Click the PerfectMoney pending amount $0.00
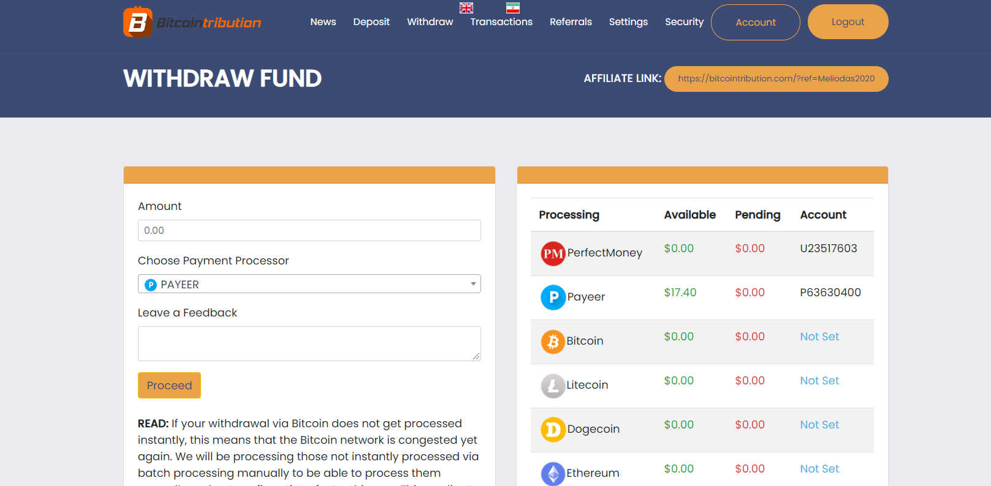Screen dimensions: 991x486 coord(750,249)
